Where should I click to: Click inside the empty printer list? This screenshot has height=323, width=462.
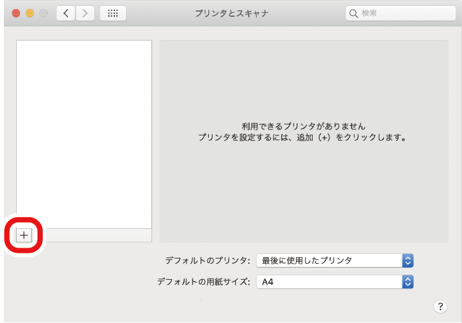click(84, 129)
